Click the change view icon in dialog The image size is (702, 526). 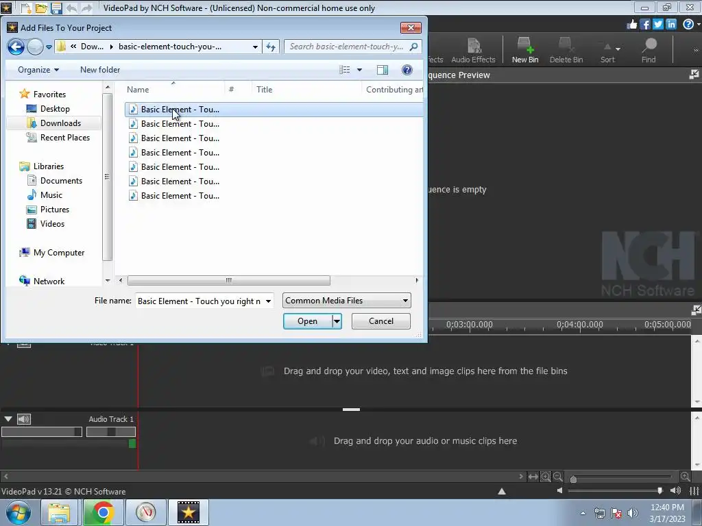(344, 70)
